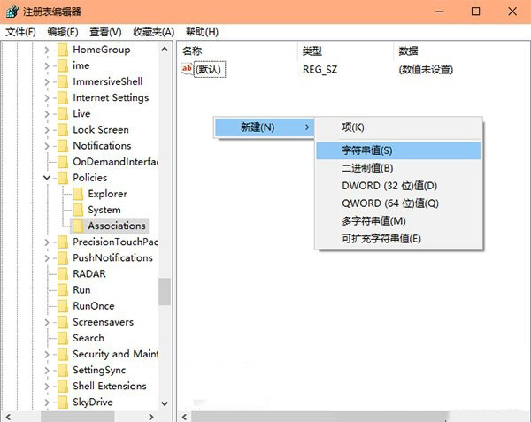
Task: Click the System folder icon
Action: click(78, 210)
